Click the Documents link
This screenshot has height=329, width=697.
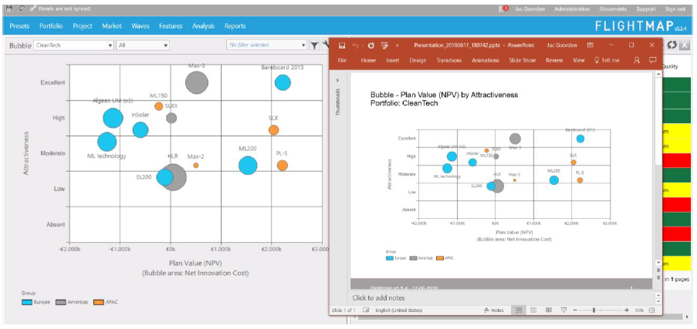[x=613, y=9]
